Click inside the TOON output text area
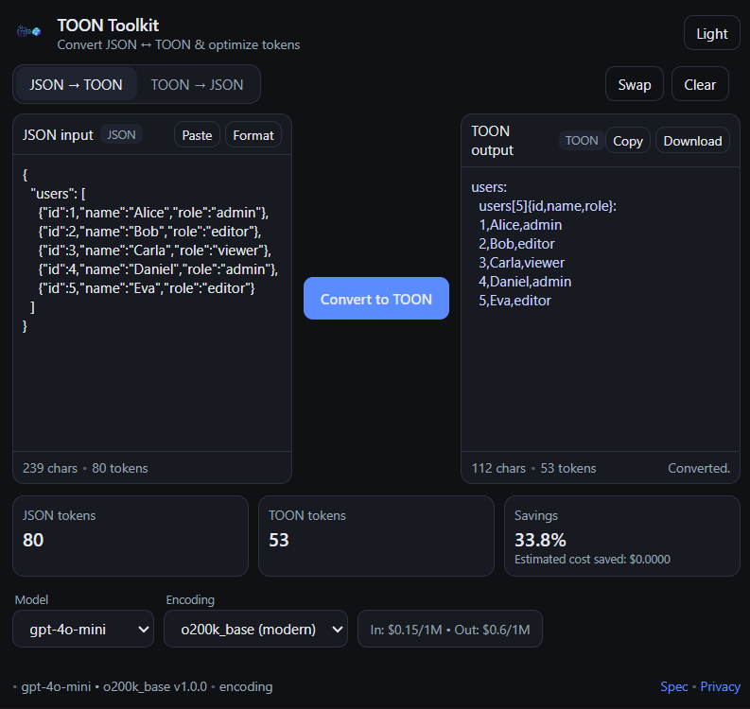The height and width of the screenshot is (709, 750). click(x=600, y=378)
